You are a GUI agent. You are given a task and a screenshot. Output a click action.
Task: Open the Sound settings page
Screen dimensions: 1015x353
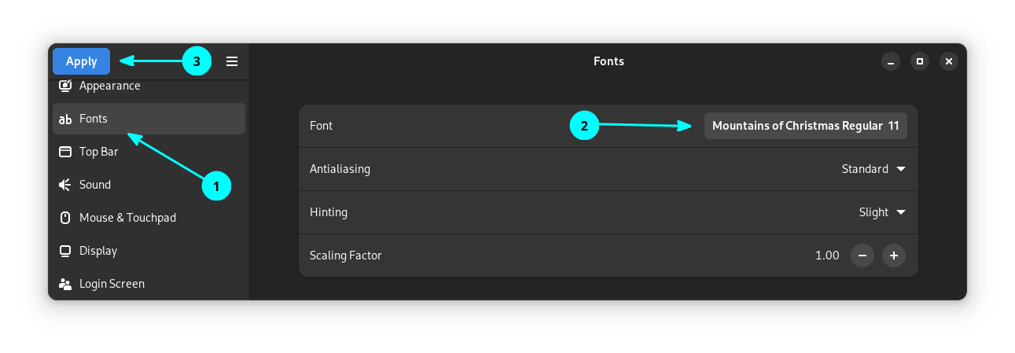95,185
